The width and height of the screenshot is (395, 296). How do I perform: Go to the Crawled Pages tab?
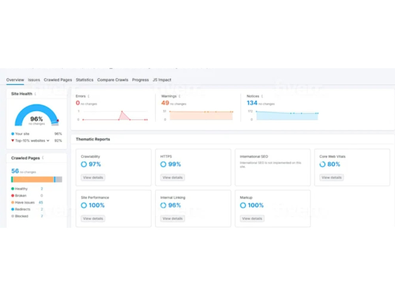tap(58, 80)
